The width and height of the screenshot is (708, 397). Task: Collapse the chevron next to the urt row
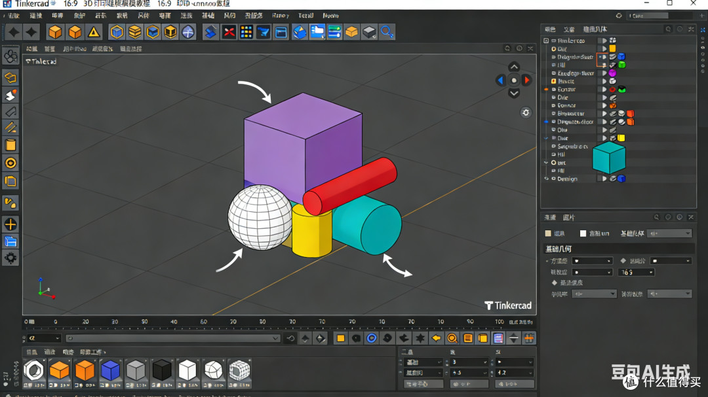pos(546,163)
